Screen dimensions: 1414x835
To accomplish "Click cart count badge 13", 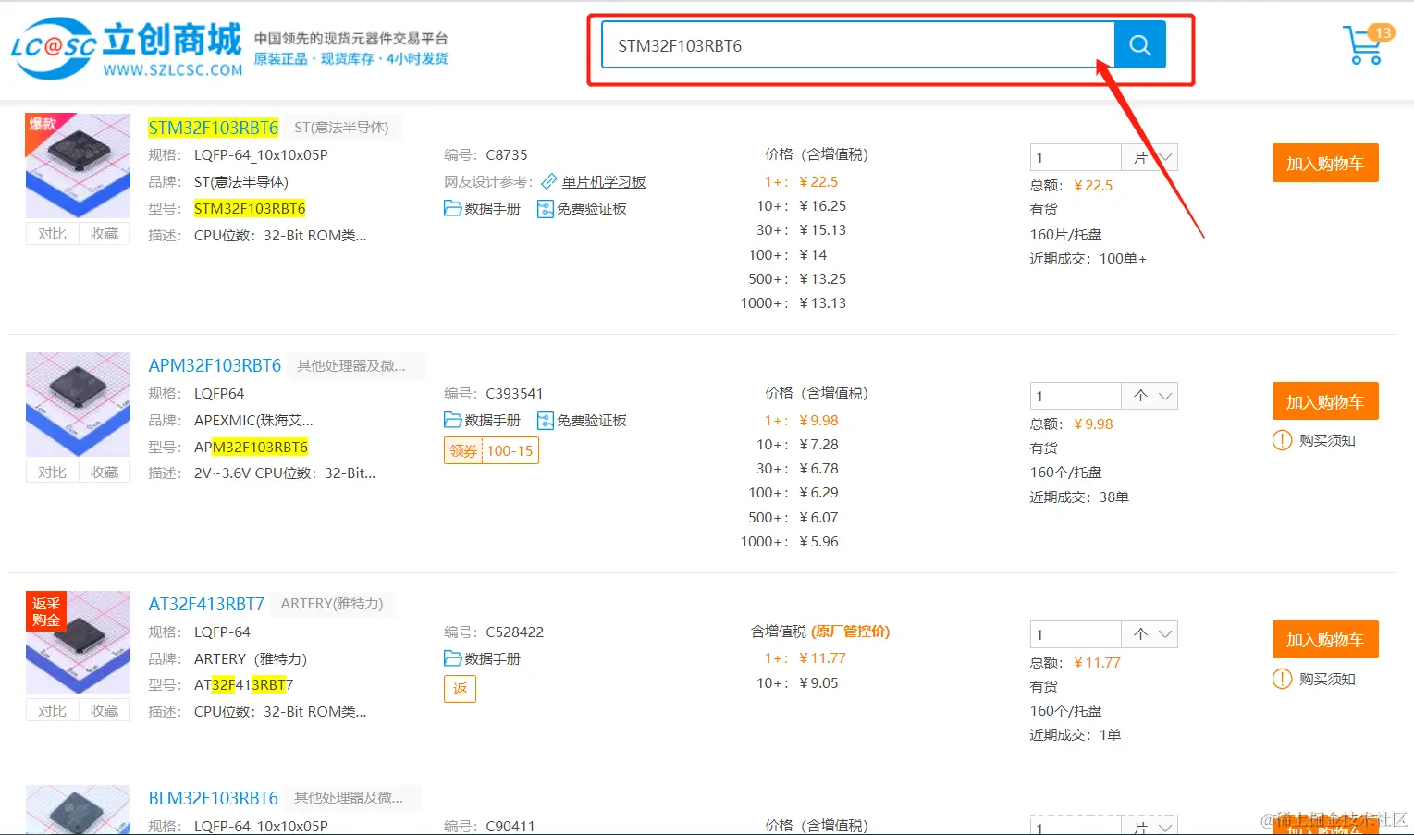I will (x=1383, y=32).
